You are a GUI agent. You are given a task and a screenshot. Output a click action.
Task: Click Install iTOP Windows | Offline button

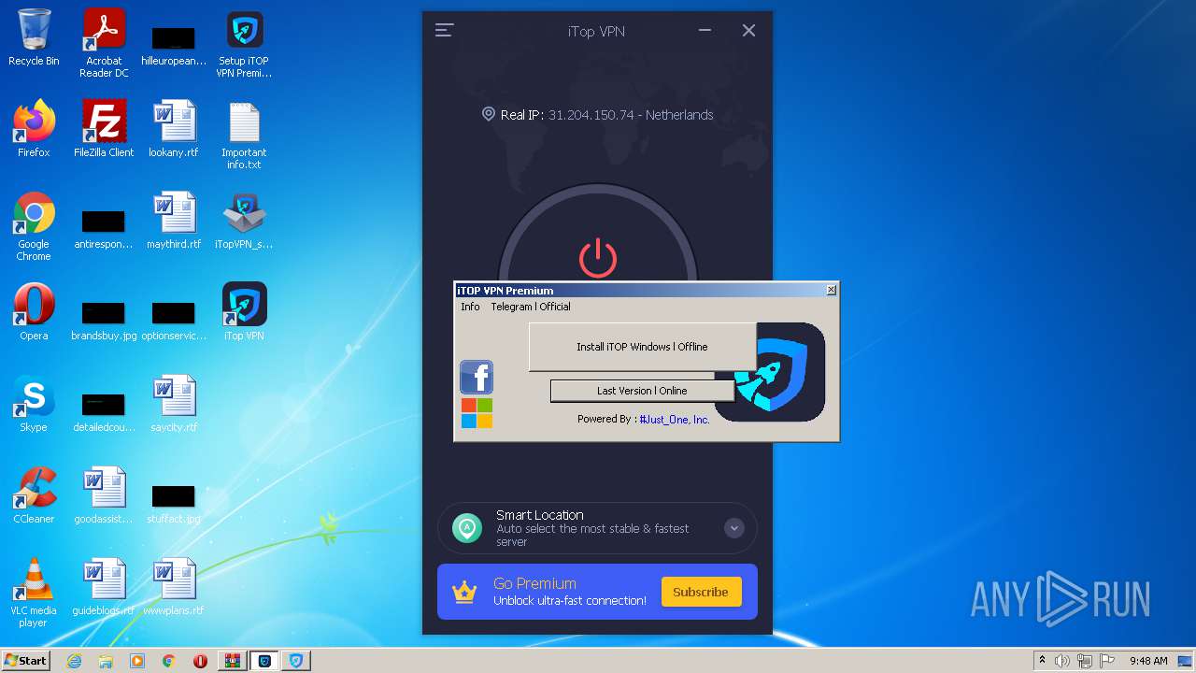(x=642, y=347)
